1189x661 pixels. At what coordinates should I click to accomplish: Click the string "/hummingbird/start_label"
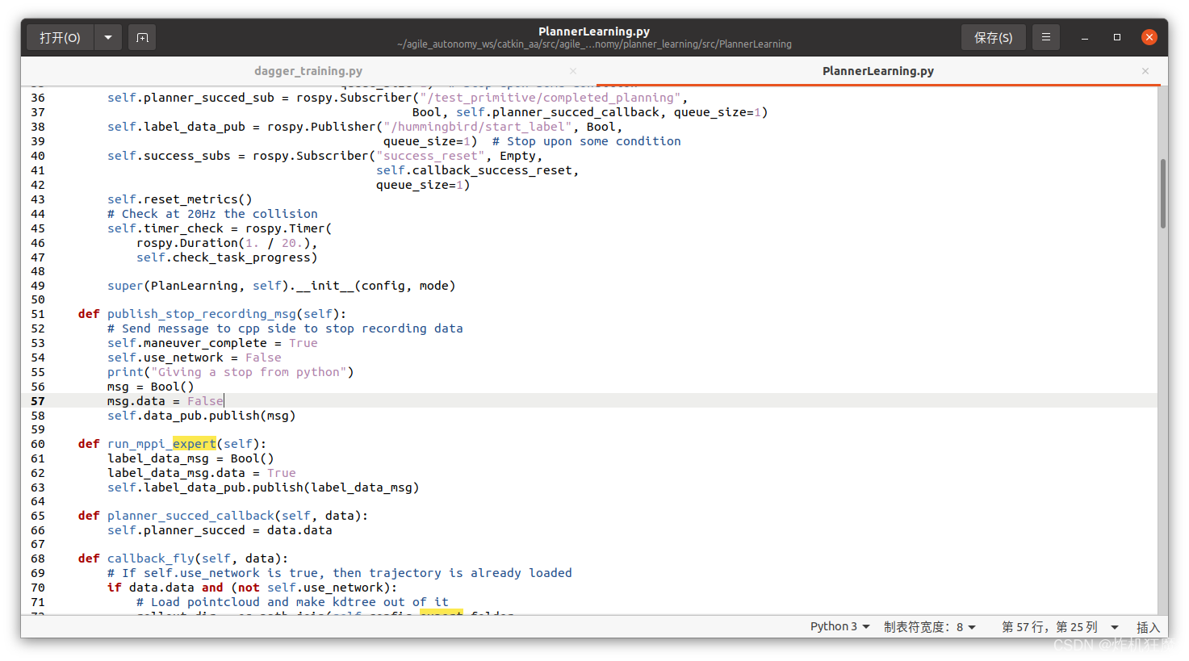tap(478, 127)
